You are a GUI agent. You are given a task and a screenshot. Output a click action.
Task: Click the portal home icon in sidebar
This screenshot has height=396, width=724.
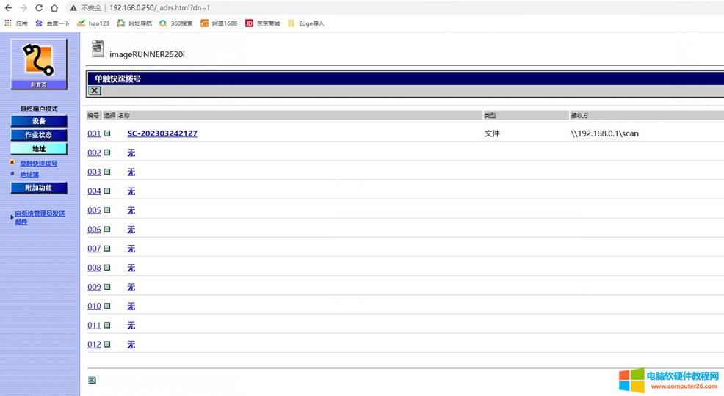pos(39,64)
